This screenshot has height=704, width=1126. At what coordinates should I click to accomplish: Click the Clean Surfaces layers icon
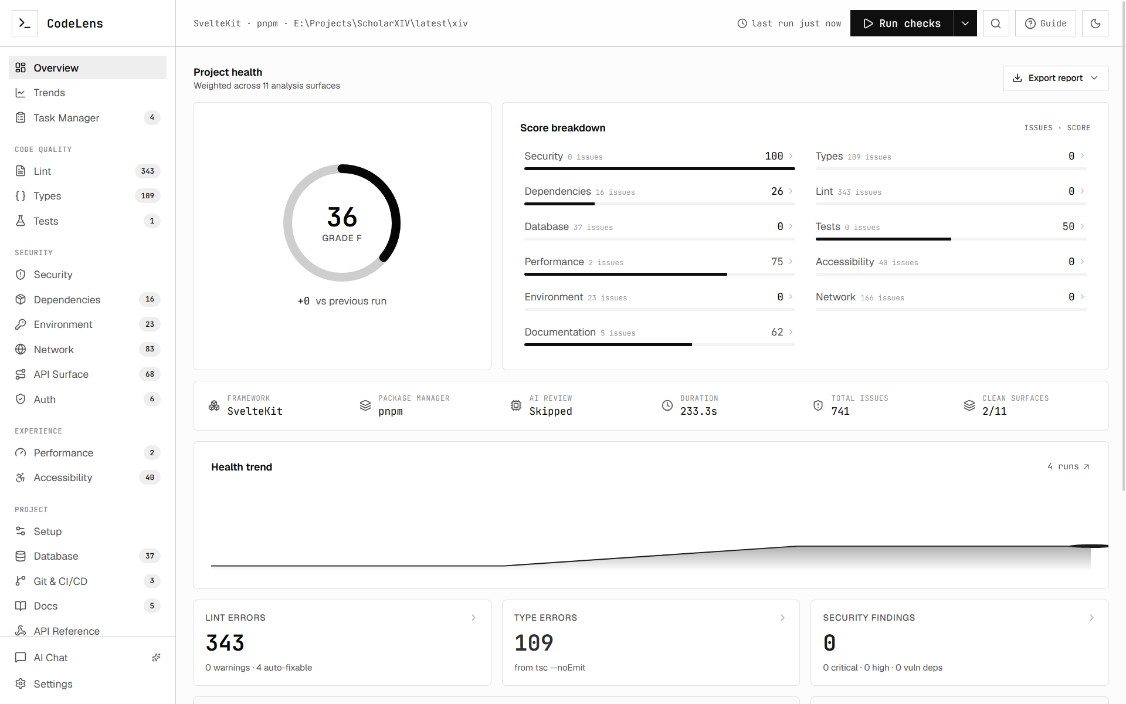969,405
